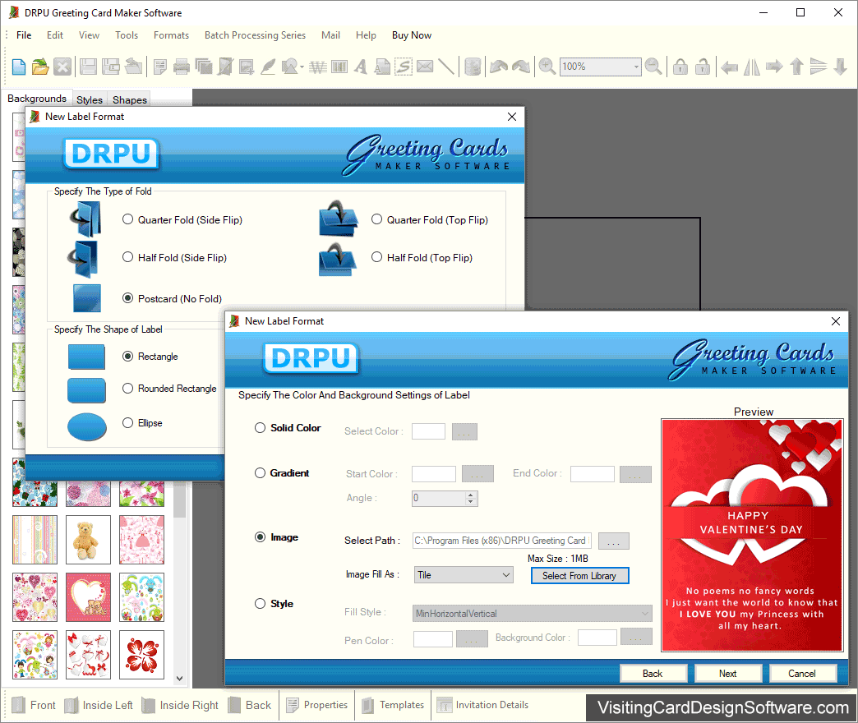Choose Half Fold (Top Flip) option
Viewport: 858px width, 723px height.
tap(377, 257)
